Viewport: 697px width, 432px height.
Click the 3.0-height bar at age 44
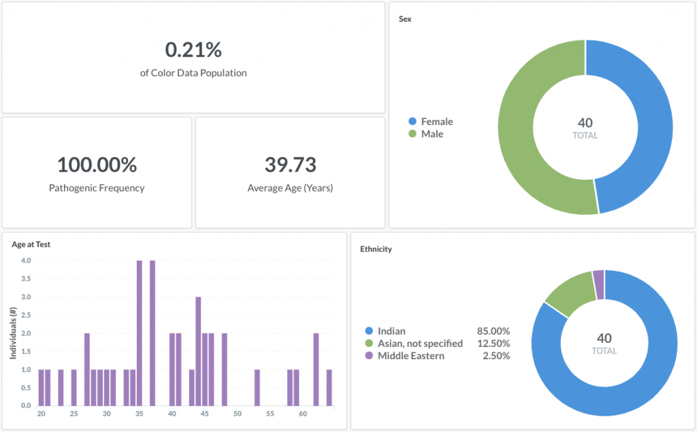198,351
